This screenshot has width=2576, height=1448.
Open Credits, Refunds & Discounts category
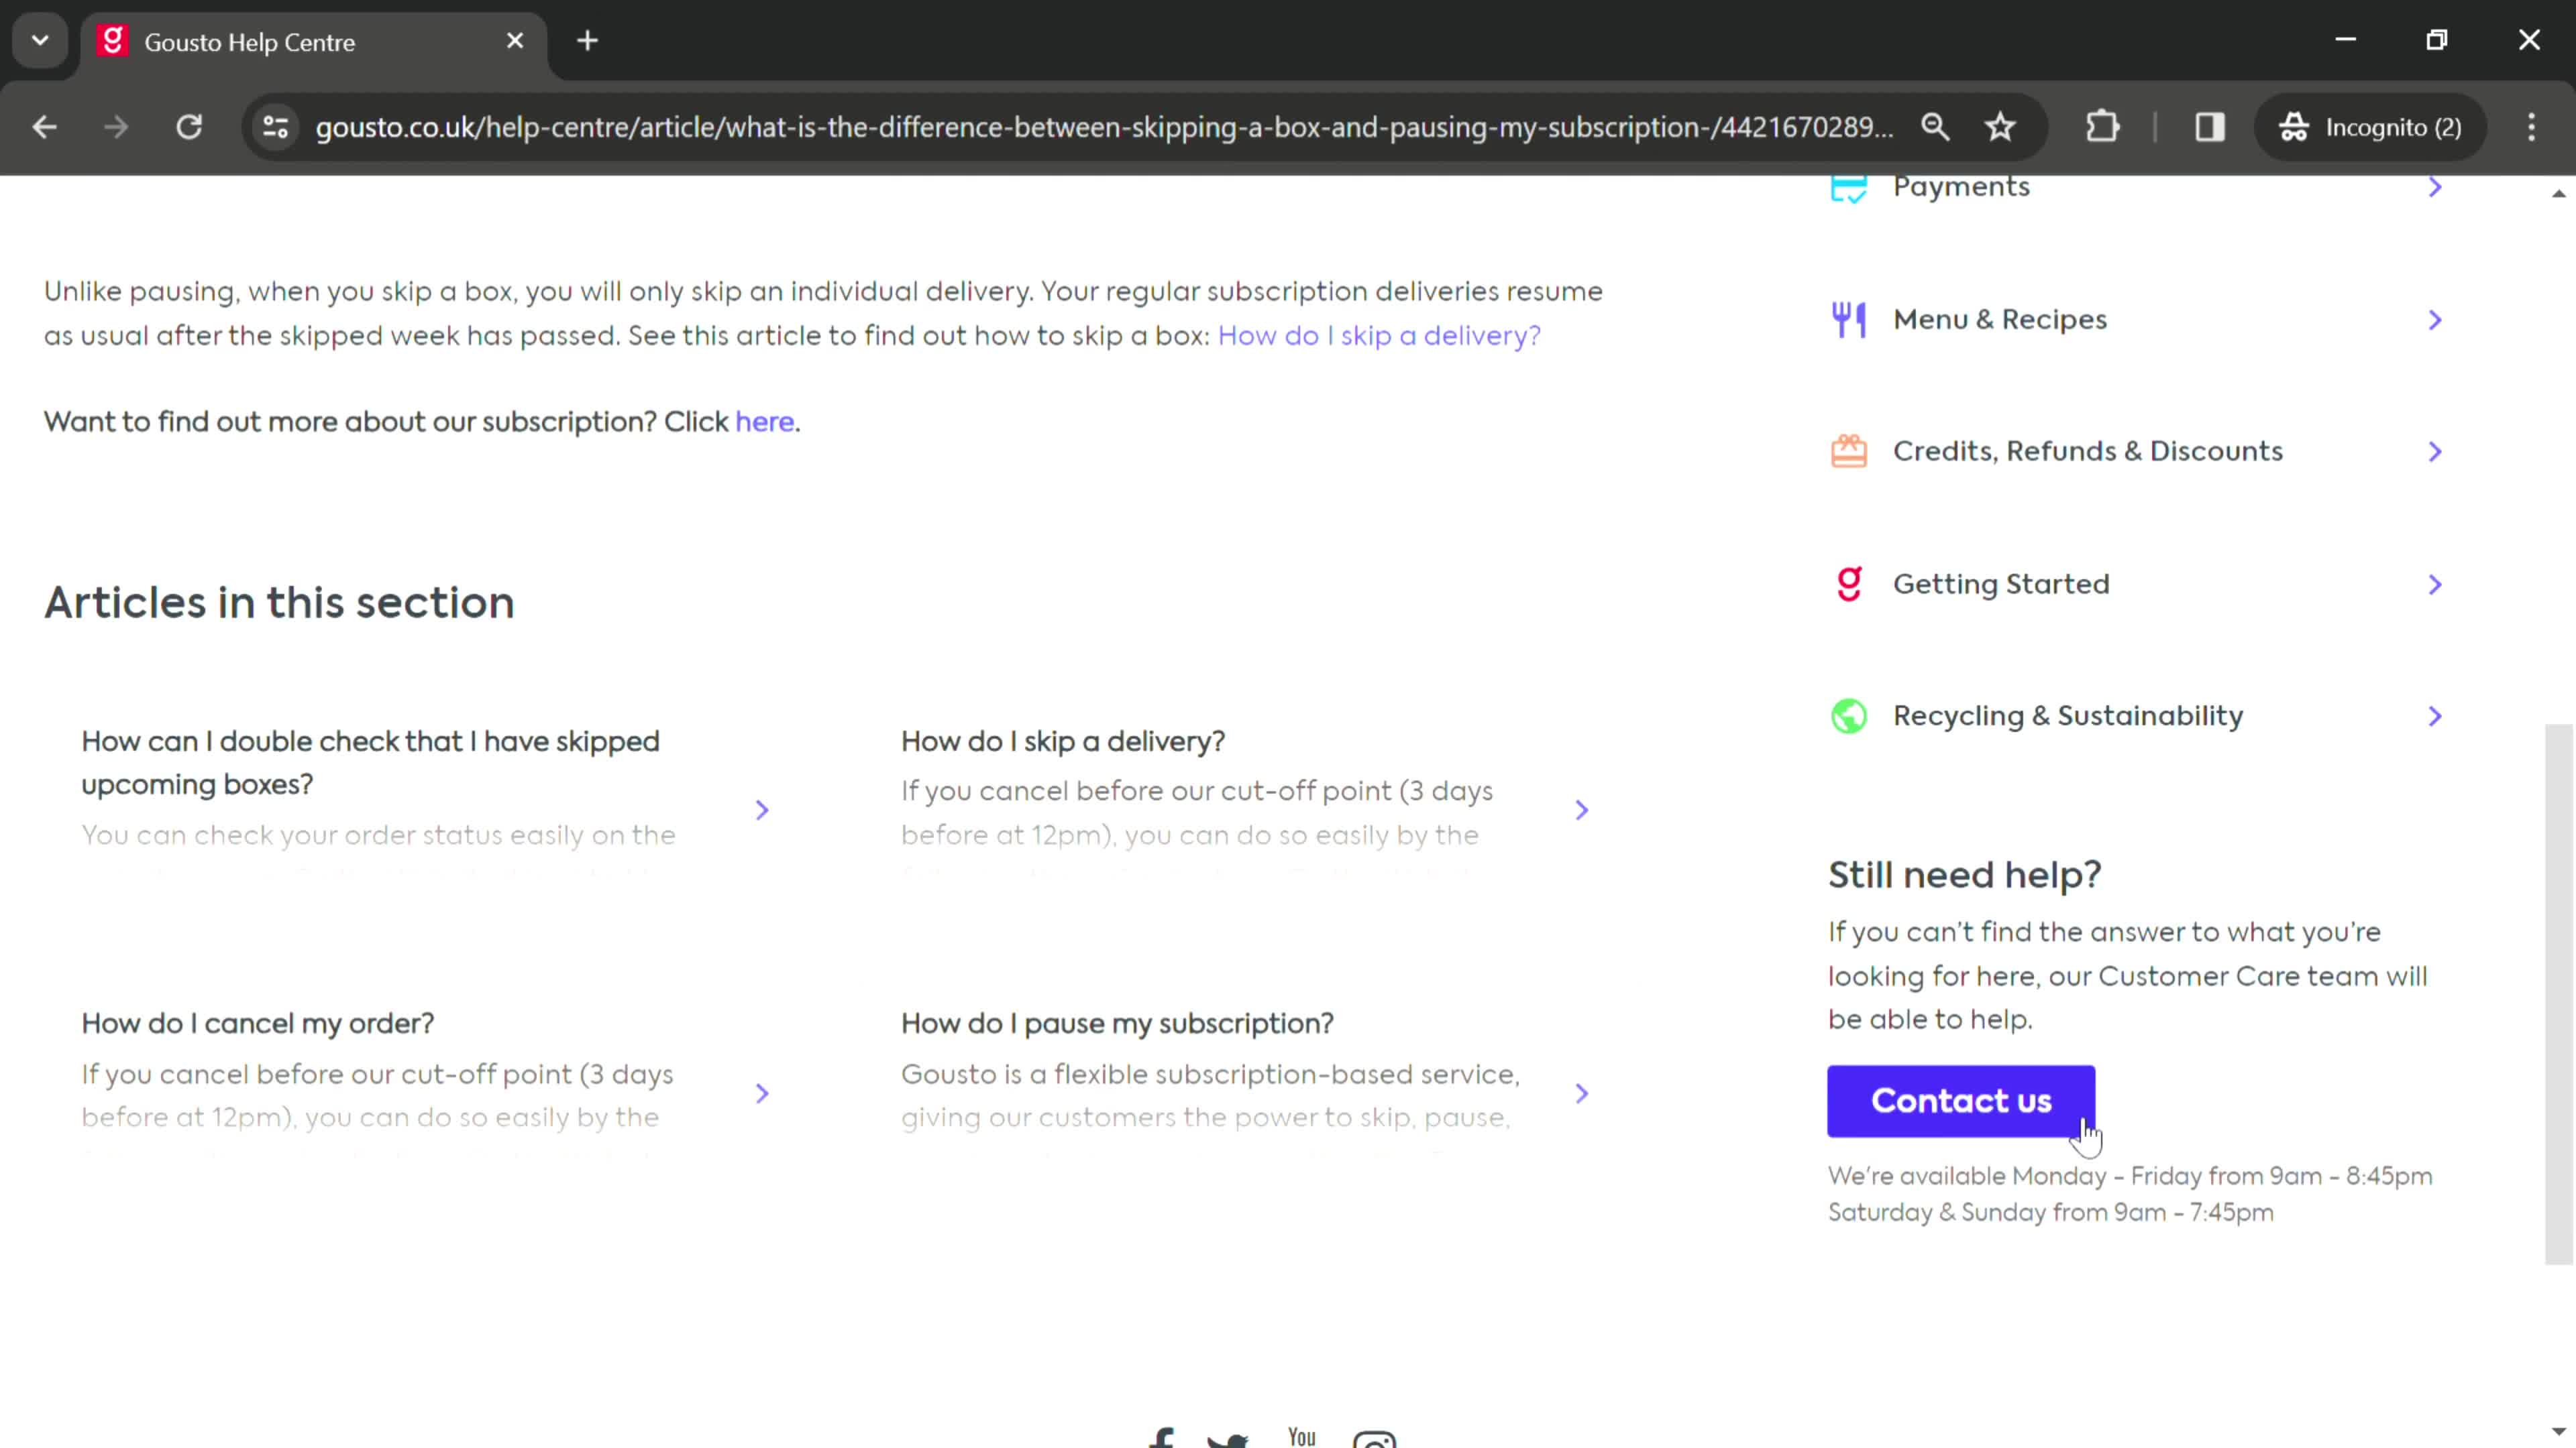tap(2136, 452)
